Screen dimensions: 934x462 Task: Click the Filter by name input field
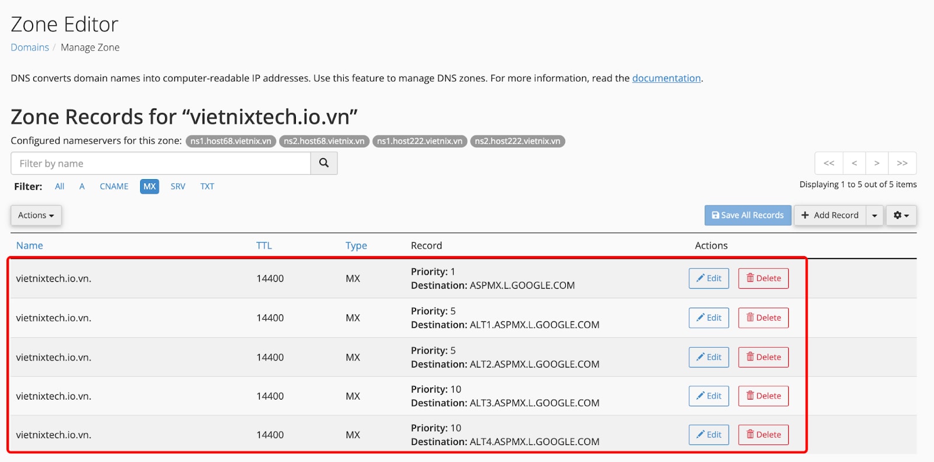coord(161,163)
